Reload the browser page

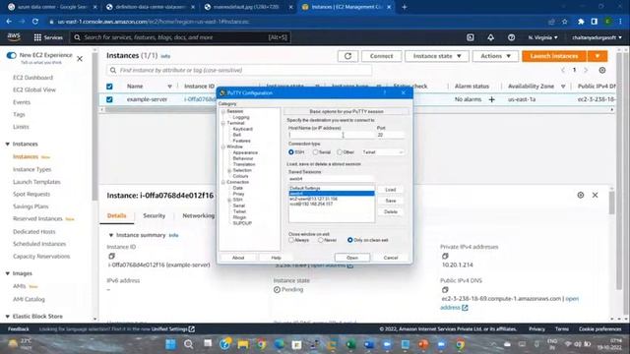[x=35, y=22]
